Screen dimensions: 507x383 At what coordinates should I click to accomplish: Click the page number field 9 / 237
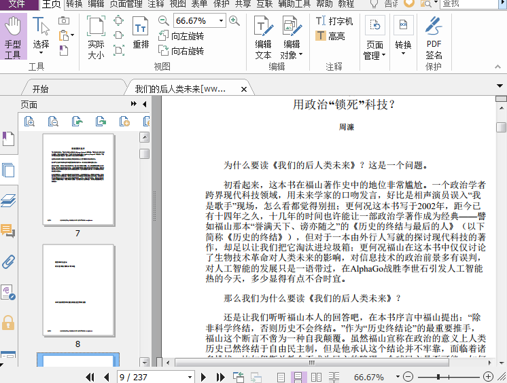pos(156,377)
